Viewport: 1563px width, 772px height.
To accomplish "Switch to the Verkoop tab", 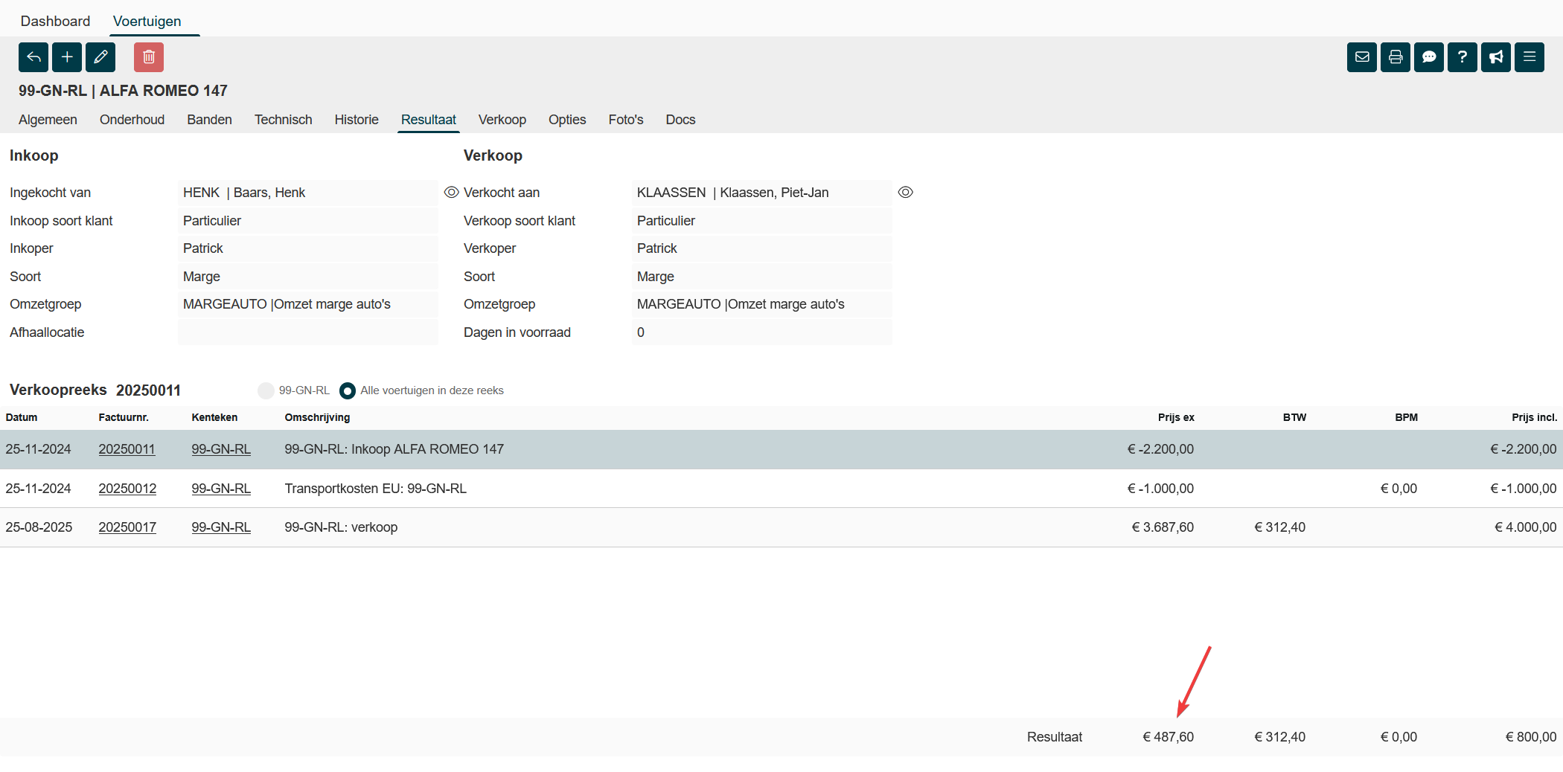I will click(502, 120).
